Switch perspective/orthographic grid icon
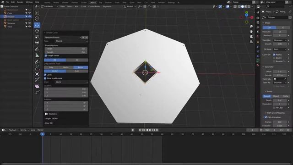Viewport: 293px width, 165px height. point(251,42)
